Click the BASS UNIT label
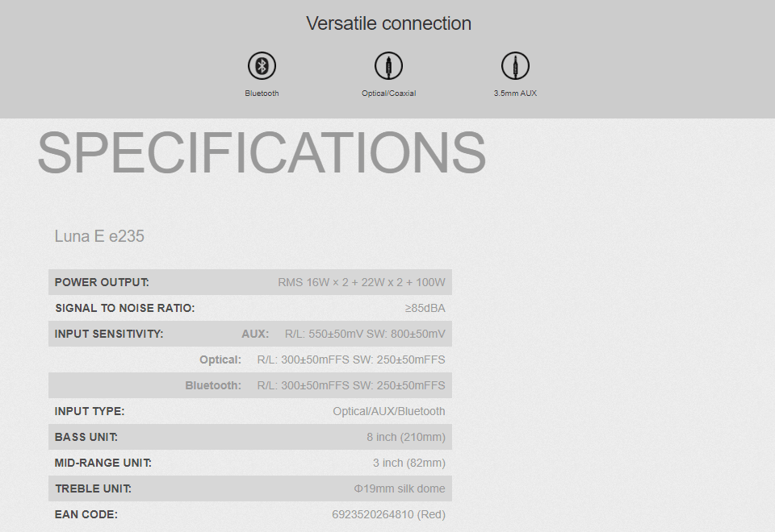 (x=86, y=437)
